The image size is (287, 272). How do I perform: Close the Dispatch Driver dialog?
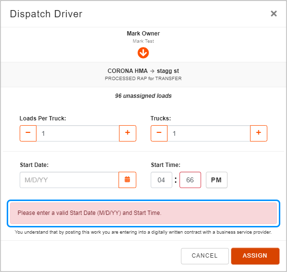pyautogui.click(x=274, y=13)
